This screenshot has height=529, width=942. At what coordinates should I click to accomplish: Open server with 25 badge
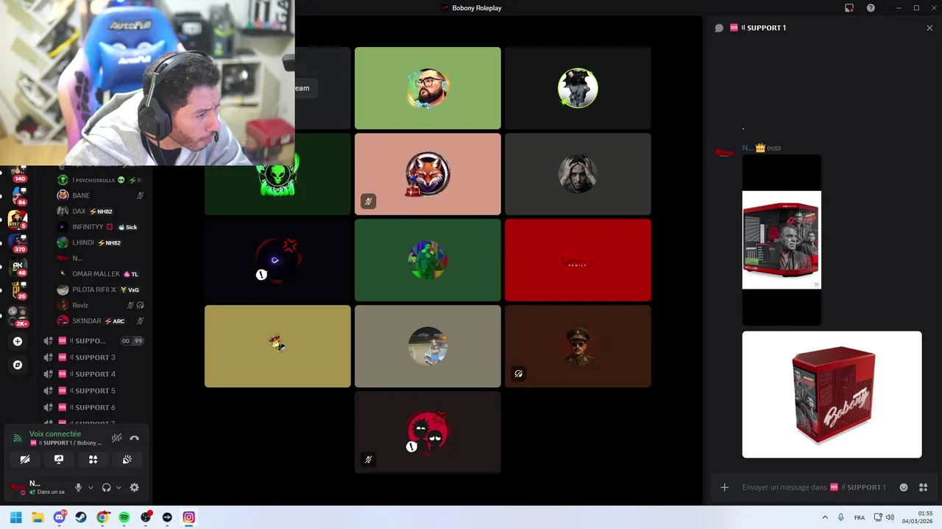[x=18, y=291]
